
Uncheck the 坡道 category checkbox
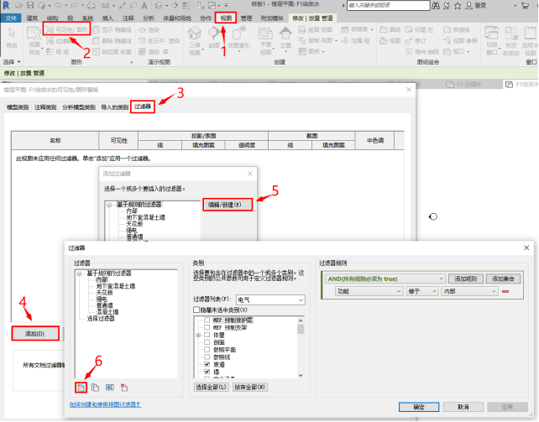[207, 364]
